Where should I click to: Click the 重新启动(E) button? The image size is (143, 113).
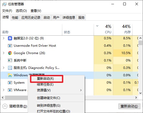click(129, 106)
